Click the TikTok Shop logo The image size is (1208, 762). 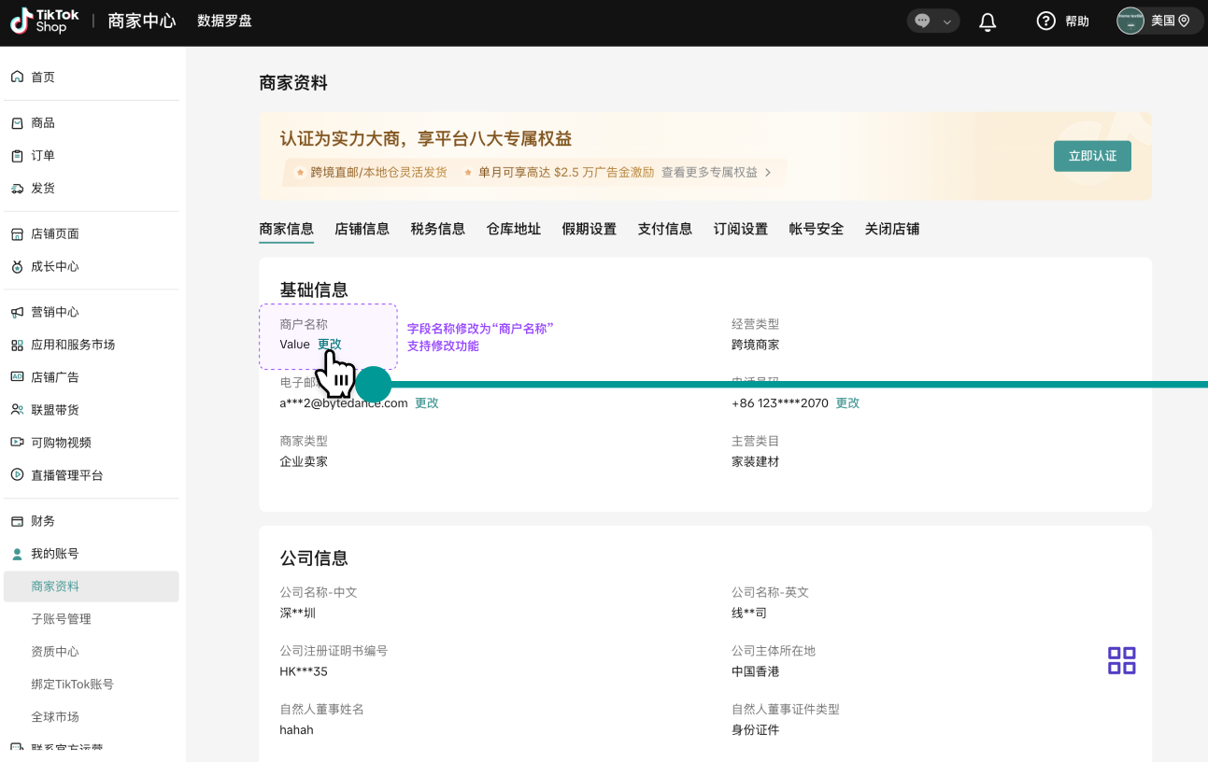point(45,21)
